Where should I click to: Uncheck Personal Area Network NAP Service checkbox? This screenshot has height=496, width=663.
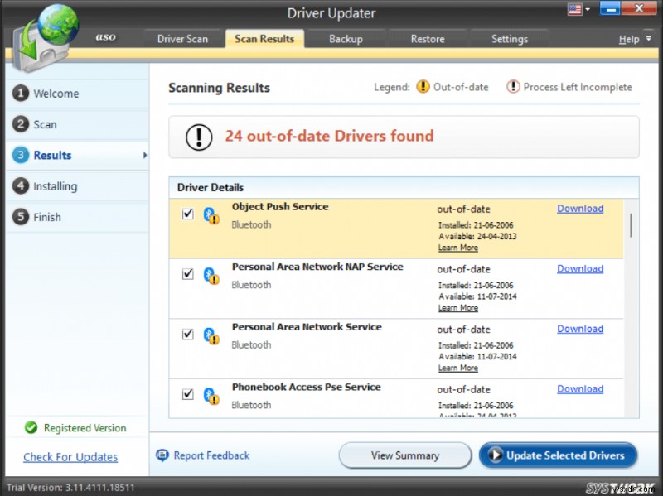[x=188, y=274]
